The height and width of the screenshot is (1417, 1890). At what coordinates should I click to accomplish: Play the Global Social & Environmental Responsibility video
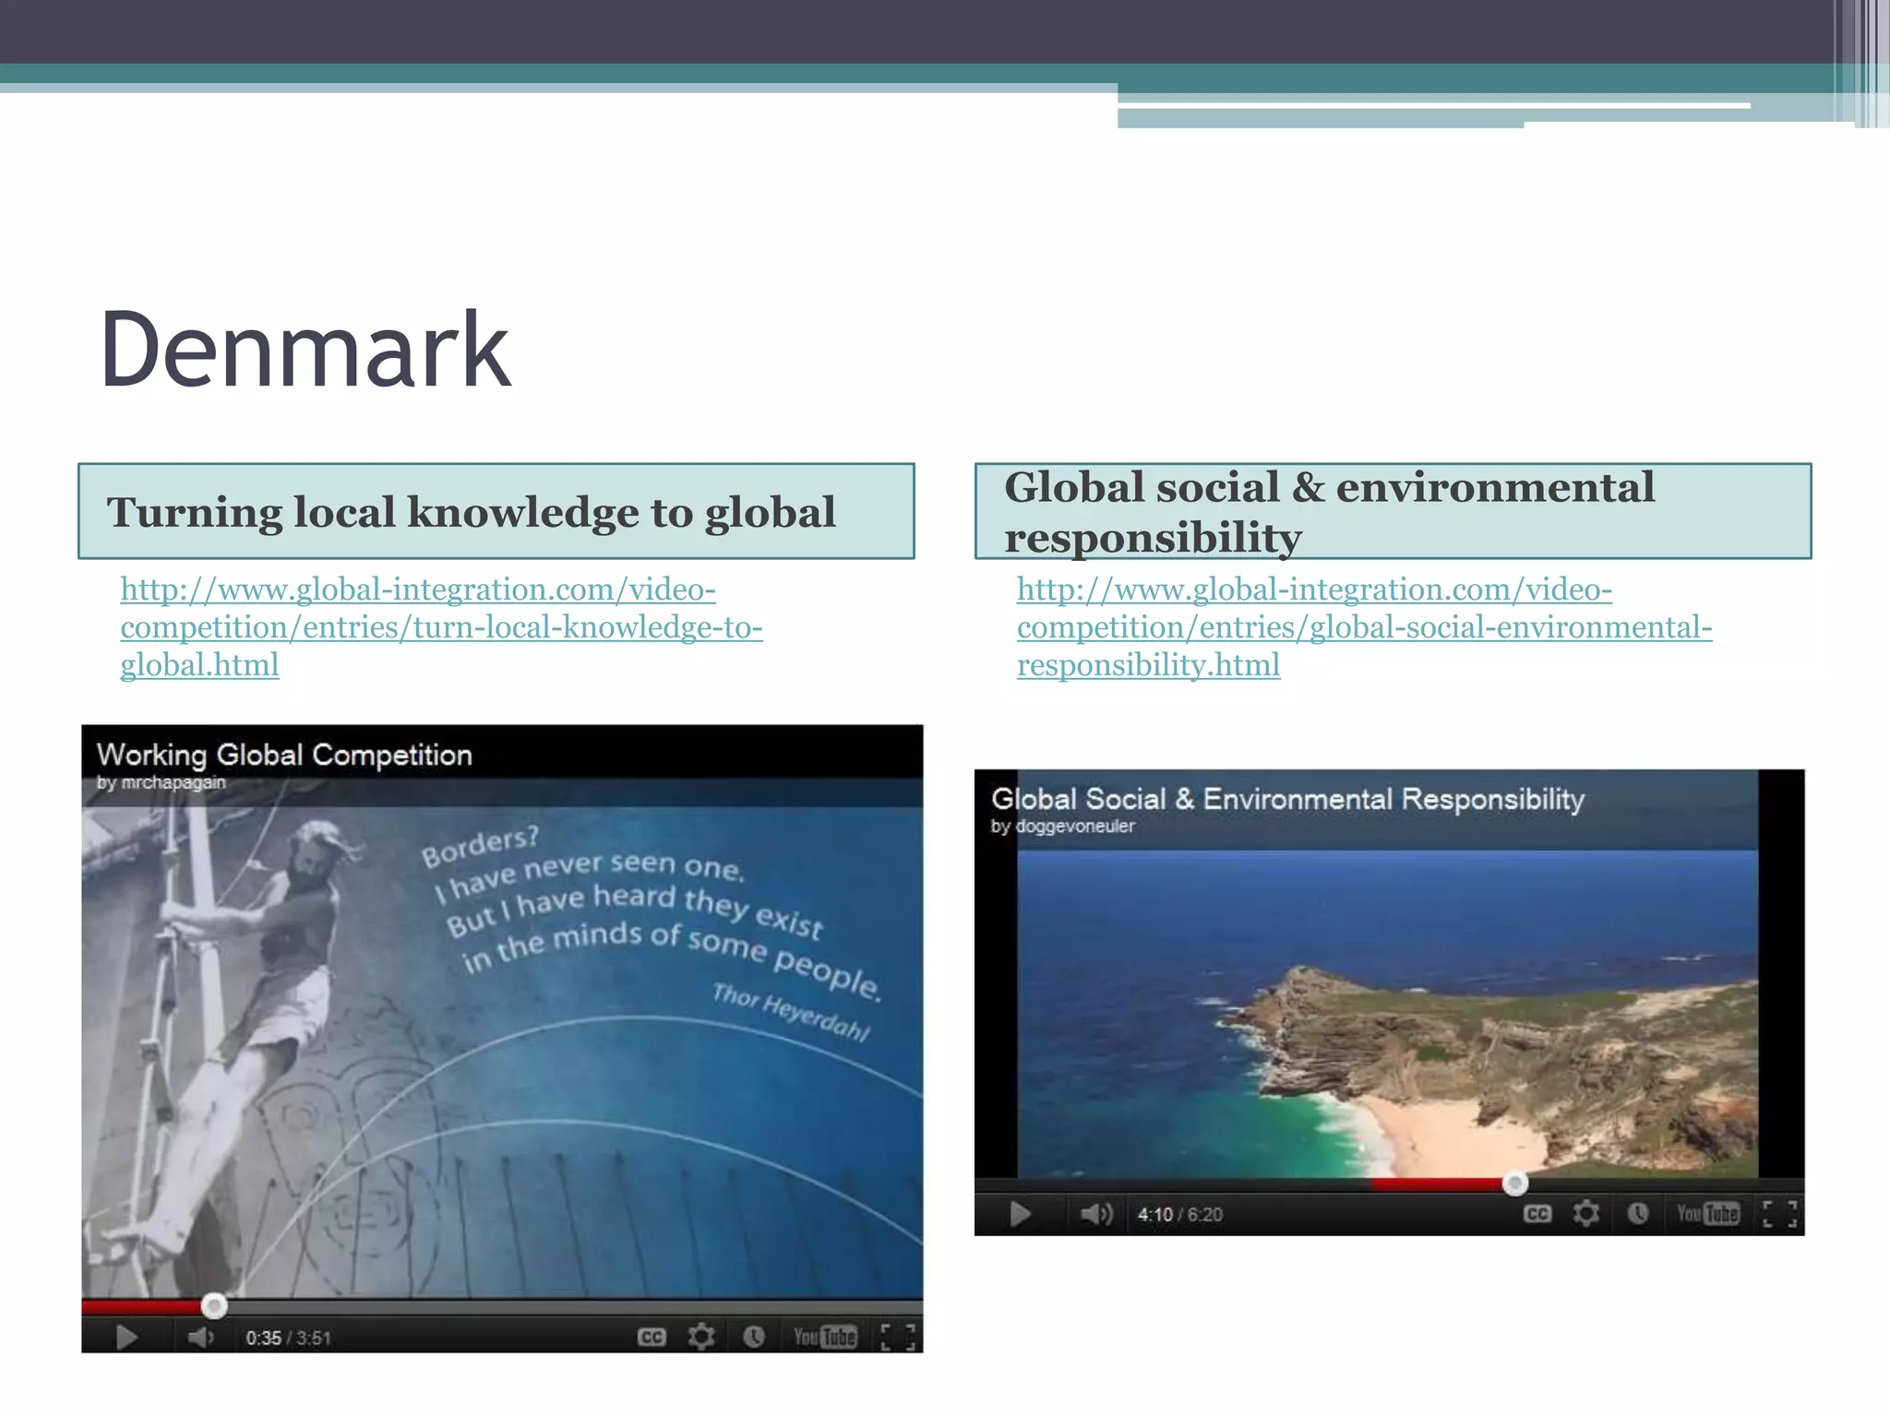pyautogui.click(x=1020, y=1213)
